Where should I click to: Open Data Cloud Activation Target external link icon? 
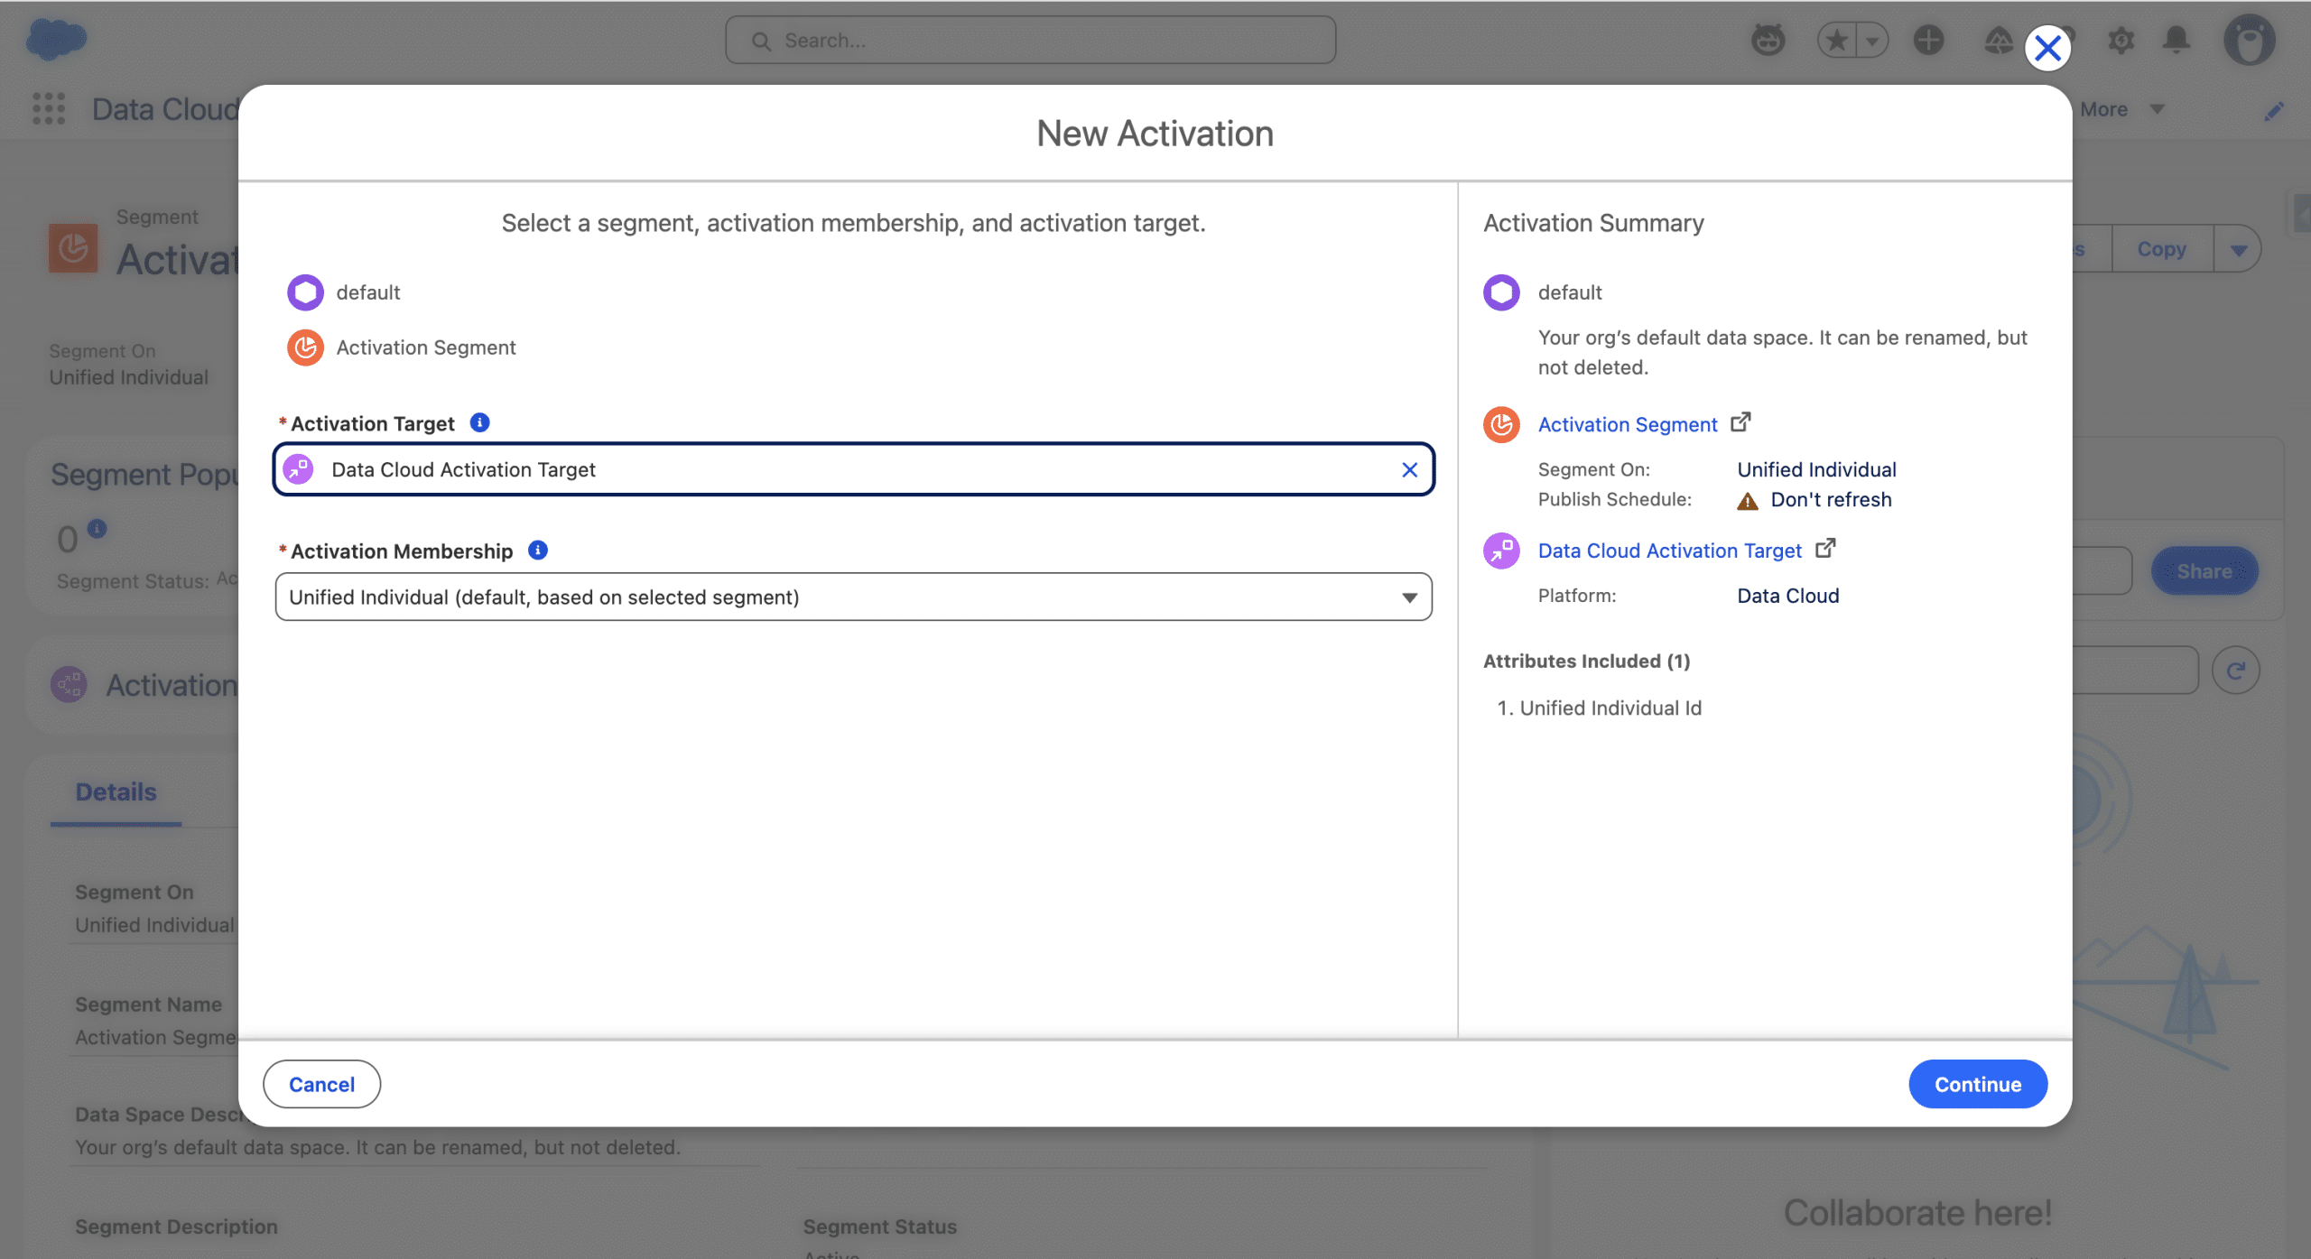(1824, 549)
